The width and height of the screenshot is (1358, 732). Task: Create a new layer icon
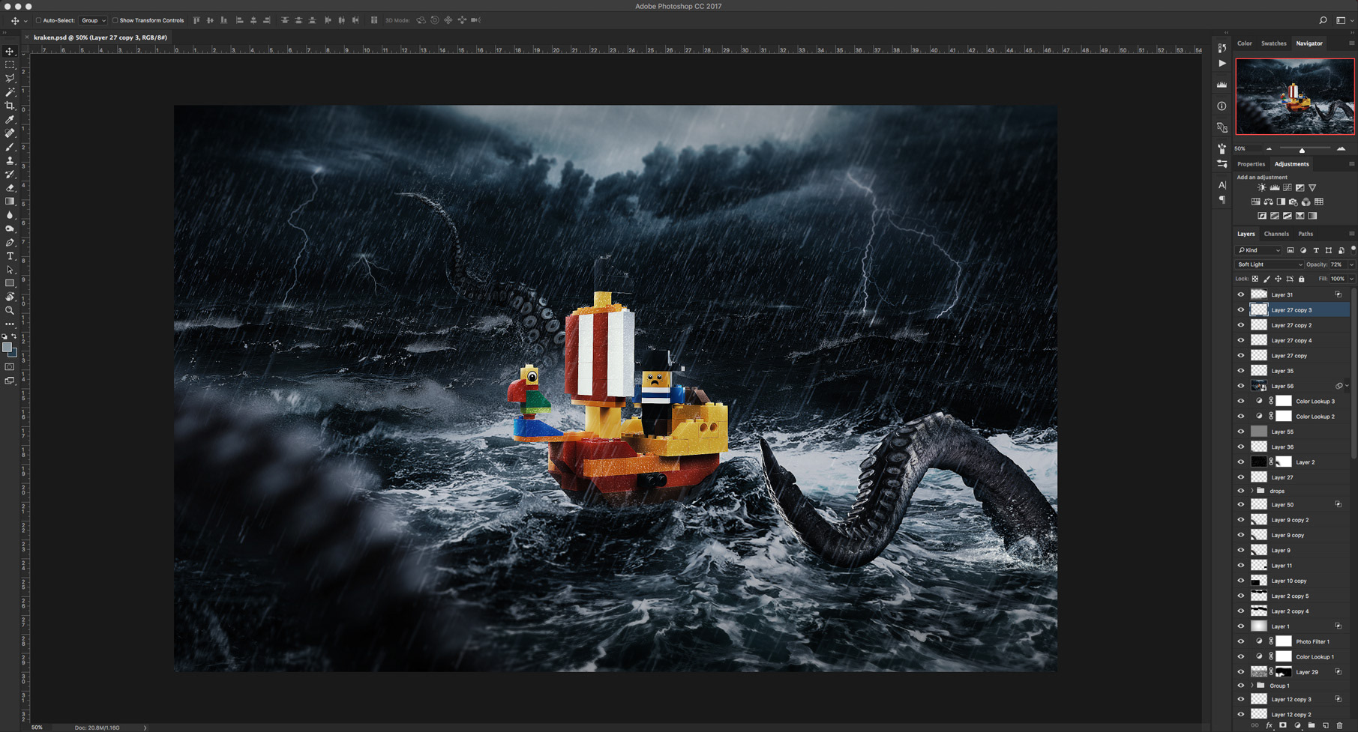coord(1326,725)
